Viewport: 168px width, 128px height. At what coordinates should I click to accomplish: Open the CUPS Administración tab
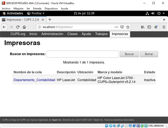click(52, 34)
